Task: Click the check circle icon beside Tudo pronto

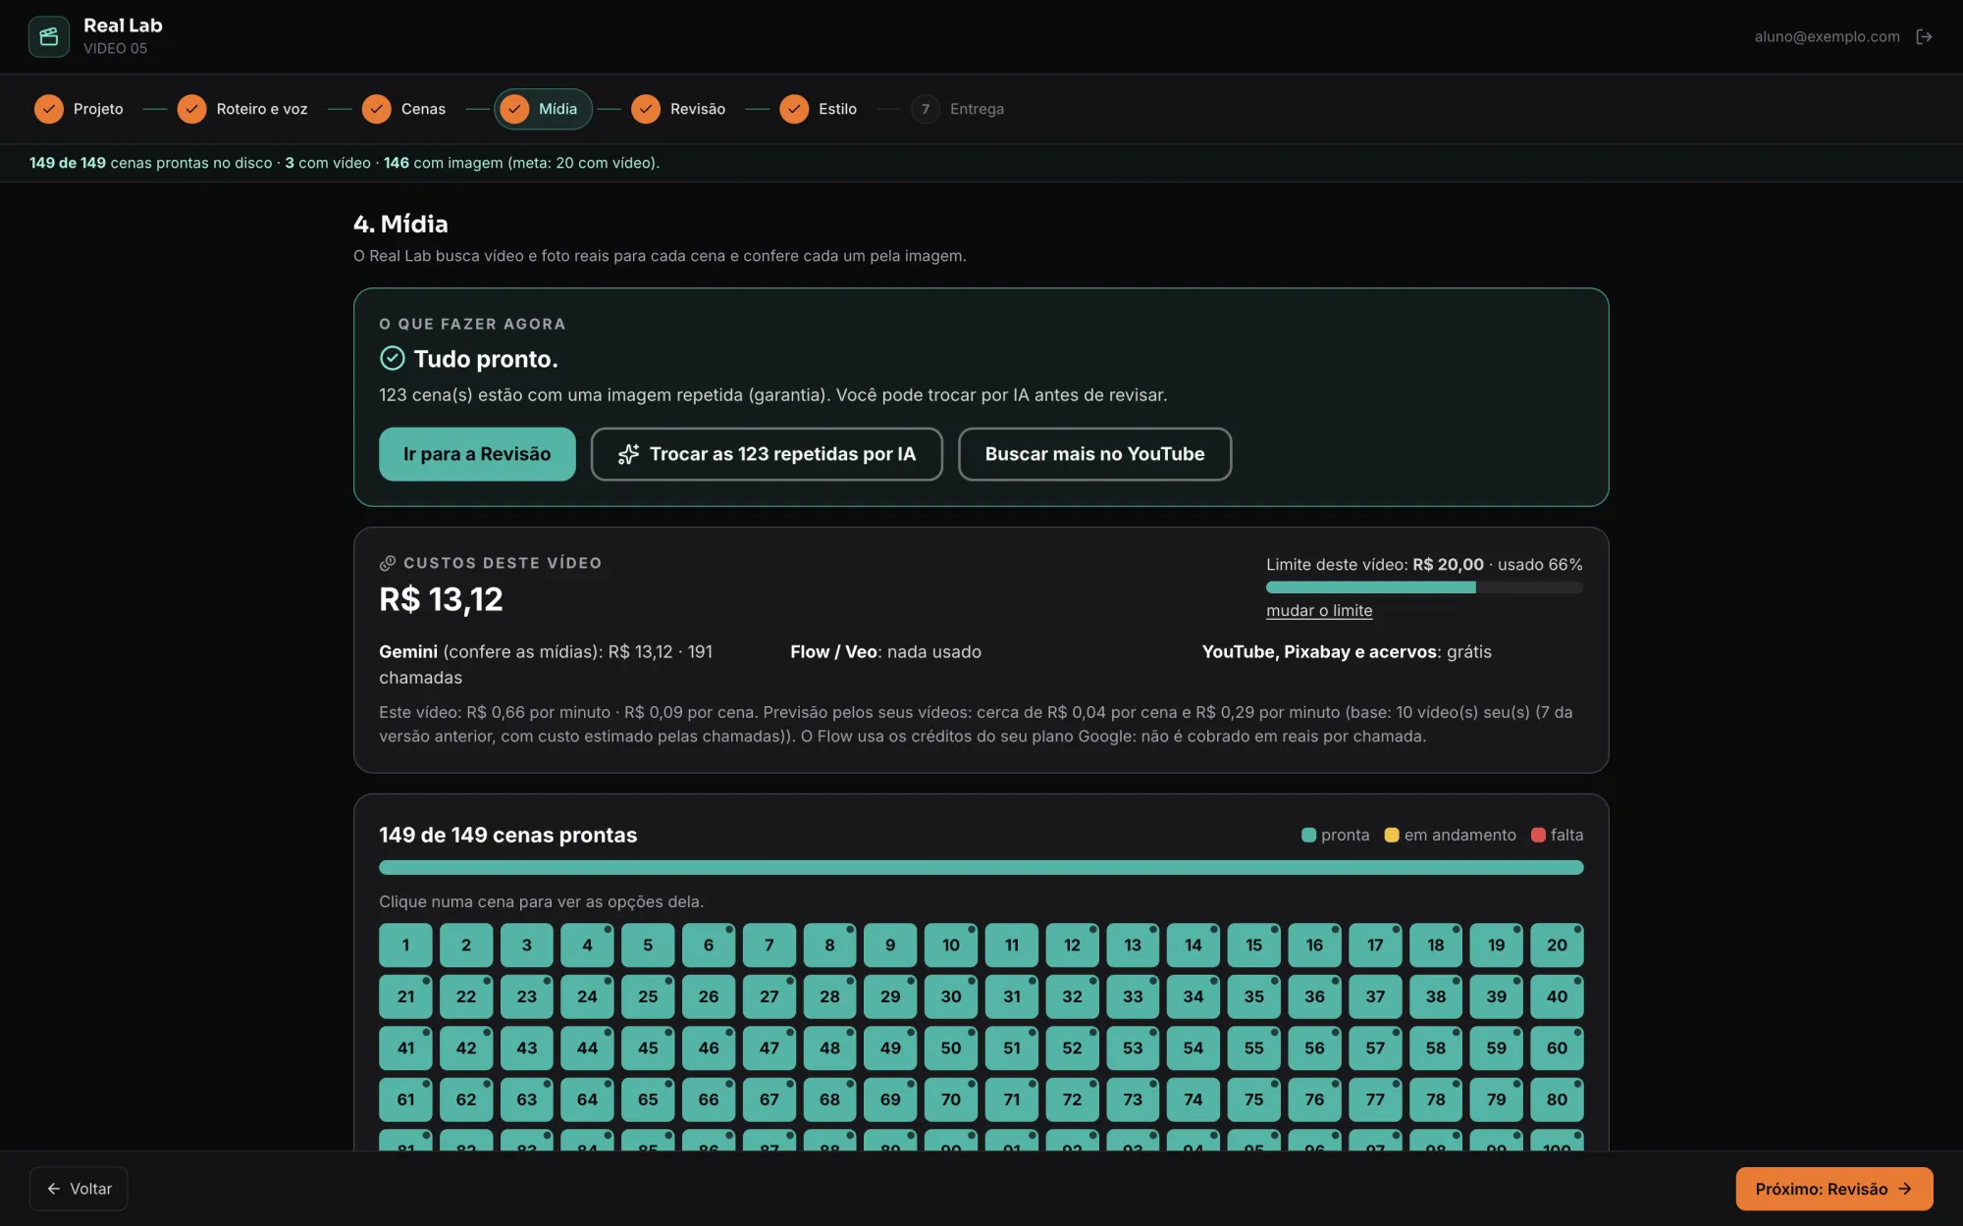Action: click(x=392, y=358)
